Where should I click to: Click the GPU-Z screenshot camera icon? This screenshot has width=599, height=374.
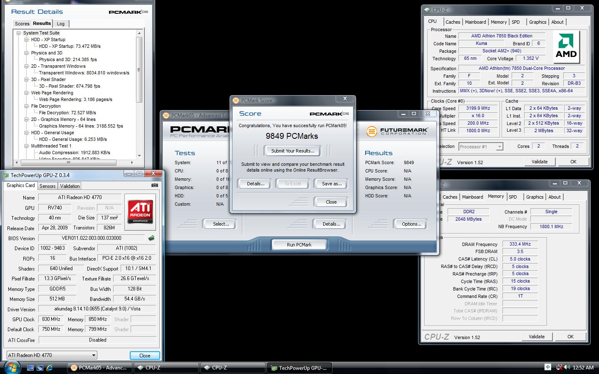154,185
